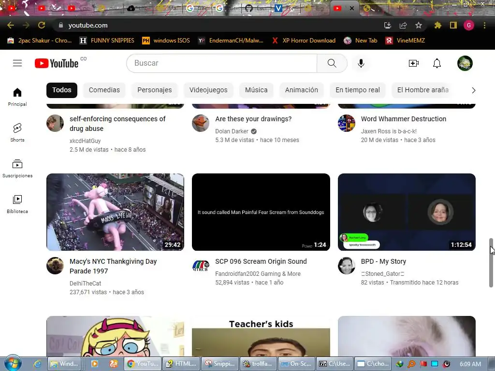The width and height of the screenshot is (495, 371).
Task: Click the Jaxen Ross is b-a-c-k! channel name
Action: [389, 131]
